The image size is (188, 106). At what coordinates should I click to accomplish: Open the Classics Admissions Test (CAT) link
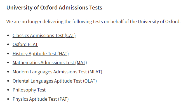[x=44, y=36]
